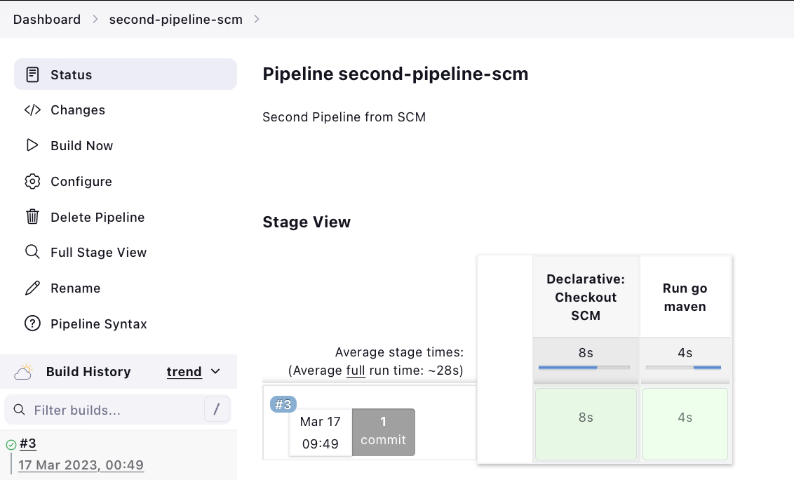Click the pencil icon to Rename pipeline
Image resolution: width=794 pixels, height=480 pixels.
[x=32, y=288]
